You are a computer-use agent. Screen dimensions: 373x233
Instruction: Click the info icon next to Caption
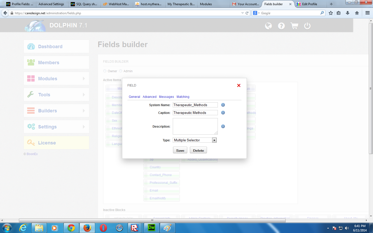(x=223, y=113)
